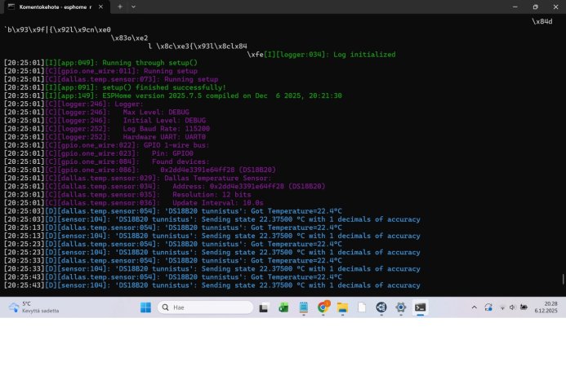Open the blank document taskbar icon
Viewport: 566px width, 367px height.
tap(362, 307)
